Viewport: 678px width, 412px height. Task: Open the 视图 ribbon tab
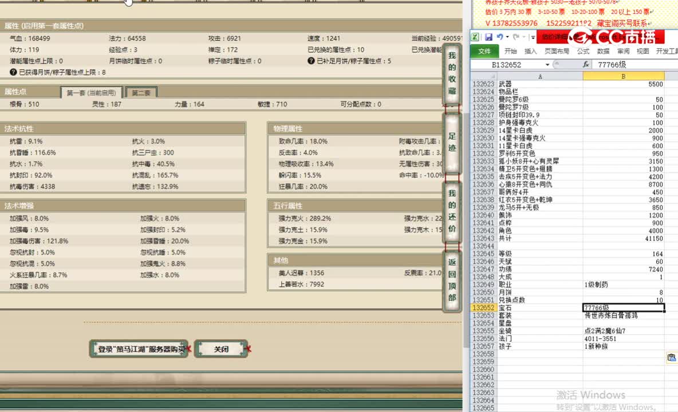pyautogui.click(x=643, y=51)
